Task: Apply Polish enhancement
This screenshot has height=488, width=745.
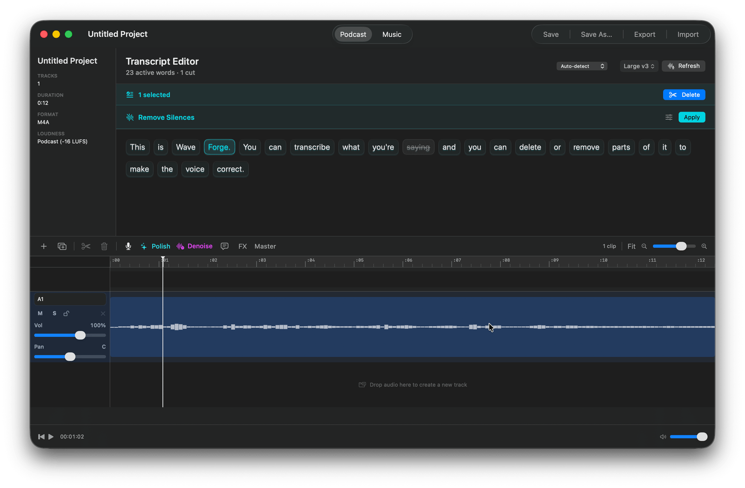Action: pos(156,246)
